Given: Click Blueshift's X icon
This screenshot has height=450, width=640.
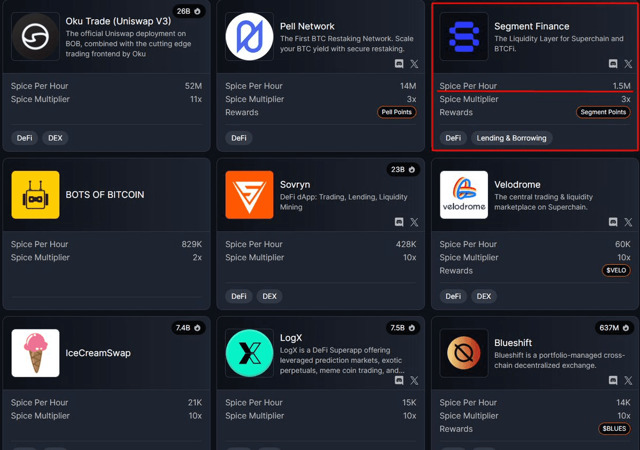Looking at the screenshot, I should pos(628,381).
